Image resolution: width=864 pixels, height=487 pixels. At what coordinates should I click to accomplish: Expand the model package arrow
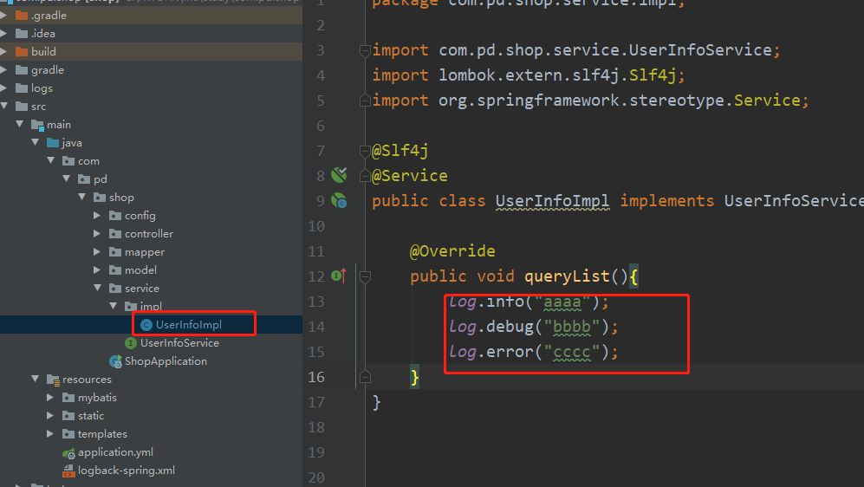tap(98, 270)
